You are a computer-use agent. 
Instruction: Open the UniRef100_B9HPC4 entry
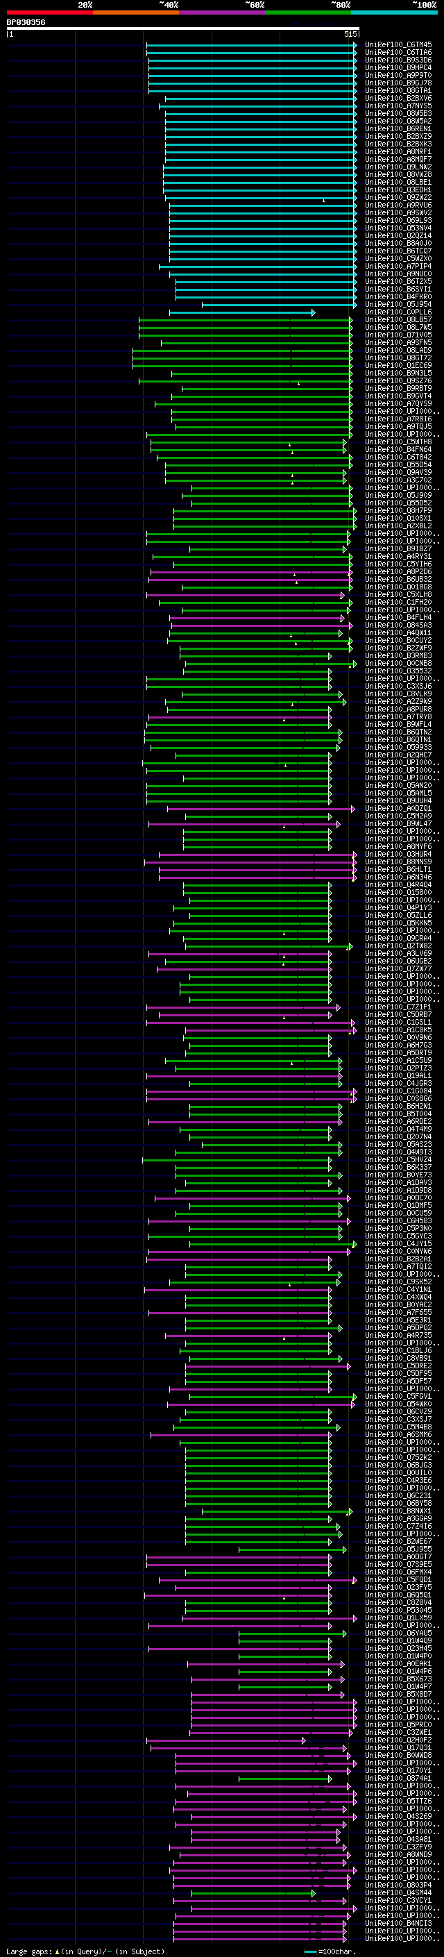point(398,67)
